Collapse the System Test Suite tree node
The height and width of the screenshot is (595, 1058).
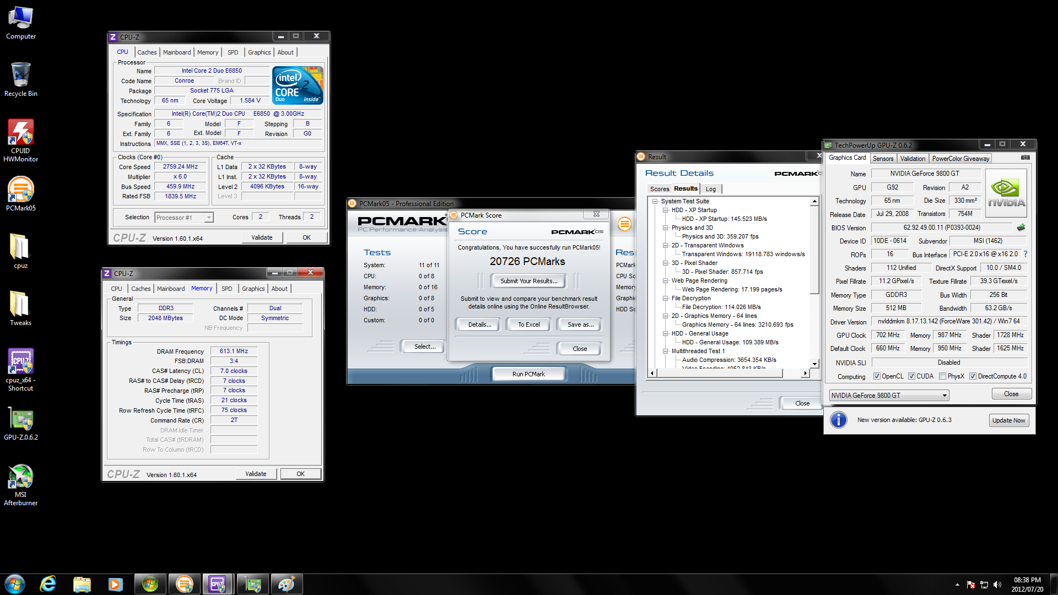[655, 202]
